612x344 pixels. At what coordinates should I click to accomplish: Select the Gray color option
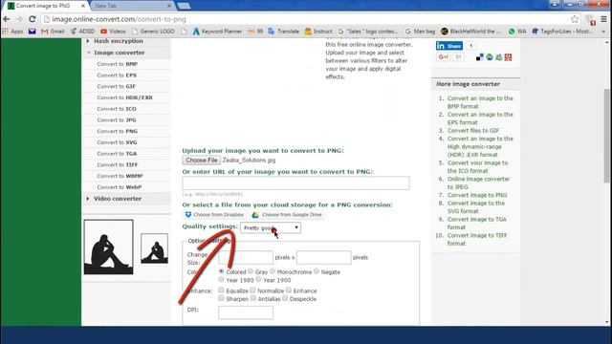[x=251, y=271]
